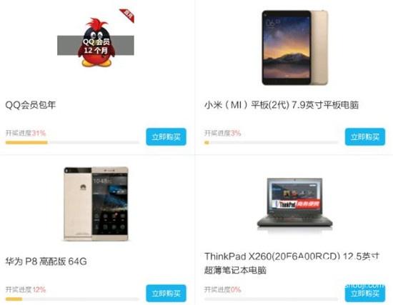Screen dimensions: 393x305
Task: Open the ThinkPad X260 超薄笔记本电脑 title
Action: pos(292,263)
